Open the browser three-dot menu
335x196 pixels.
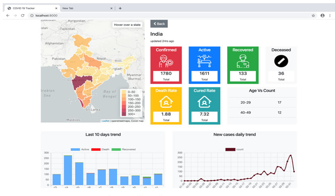[x=330, y=16]
